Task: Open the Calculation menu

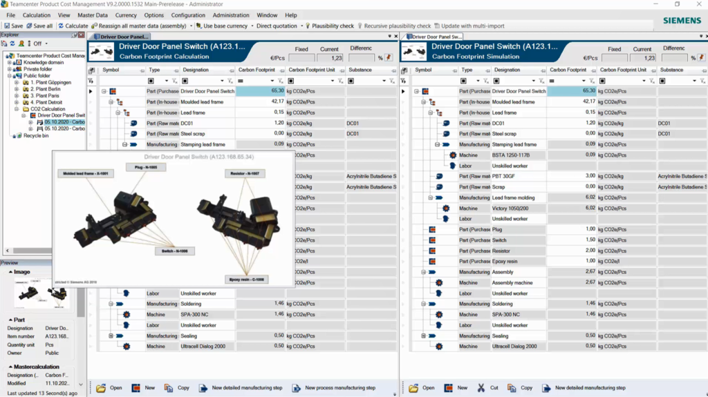Action: click(x=37, y=15)
